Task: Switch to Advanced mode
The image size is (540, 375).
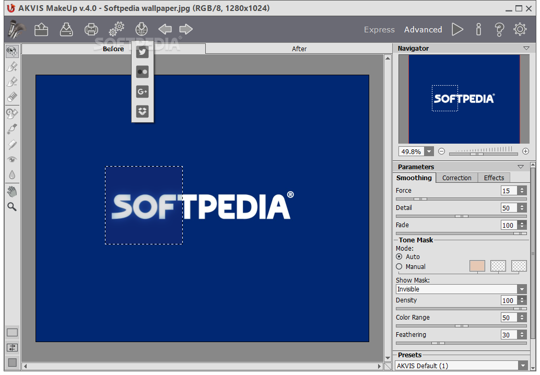Action: (x=423, y=30)
